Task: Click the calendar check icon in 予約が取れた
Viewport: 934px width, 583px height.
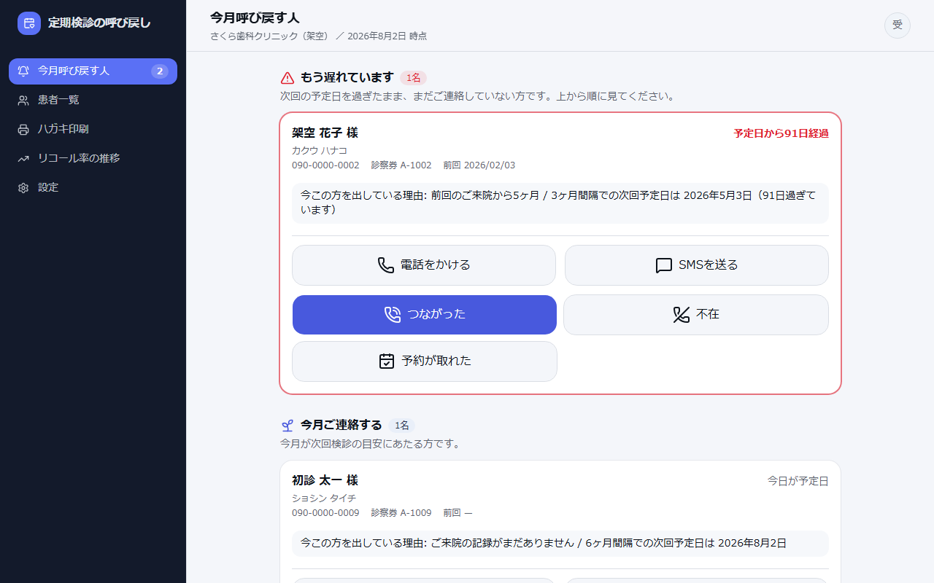Action: point(387,361)
